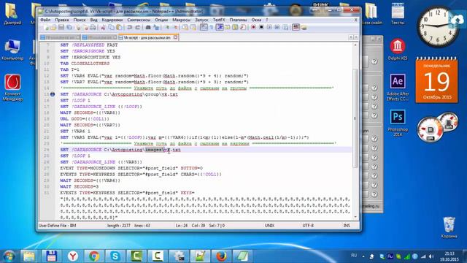Click INS mode indicator in status bar
Viewport: 467px width, 263px height.
pyautogui.click(x=347, y=226)
